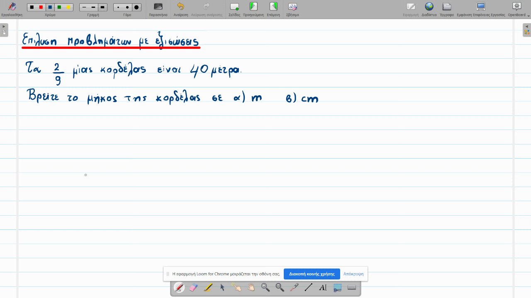Screen dimensions: 531x298
Task: Switch to Έγγραφα documents mode
Action: pos(447,9)
